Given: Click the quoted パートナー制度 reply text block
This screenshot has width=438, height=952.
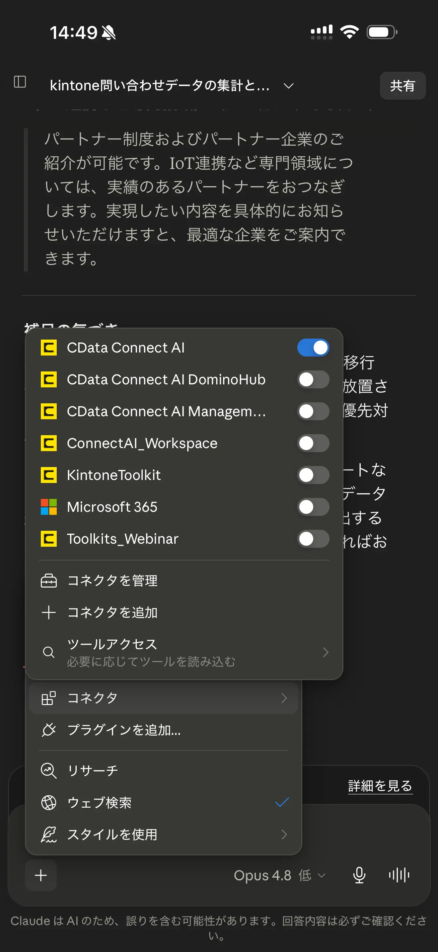Looking at the screenshot, I should (198, 198).
